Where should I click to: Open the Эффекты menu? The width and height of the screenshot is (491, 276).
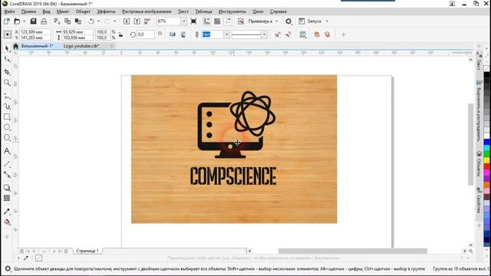[106, 11]
